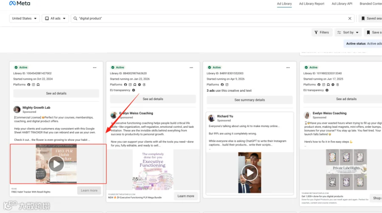
Task: Click Instagram icon on Library ID 1019802320313340 ad
Action: coord(323,85)
